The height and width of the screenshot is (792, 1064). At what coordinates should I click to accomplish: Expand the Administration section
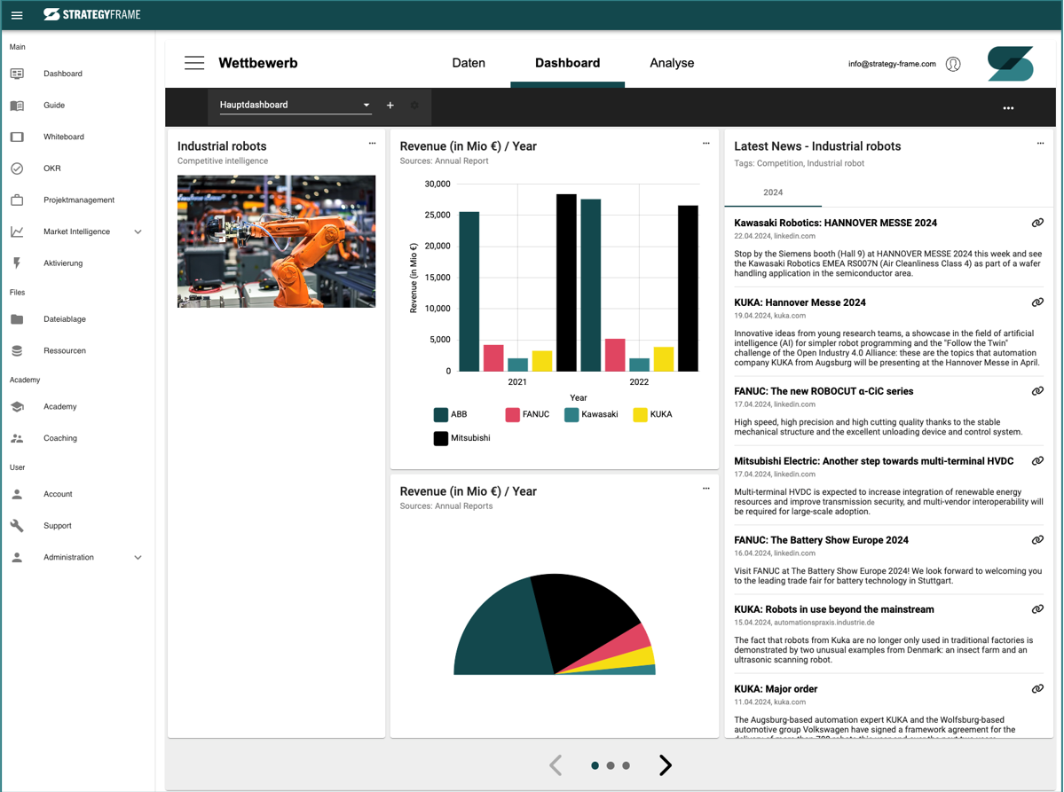point(138,558)
